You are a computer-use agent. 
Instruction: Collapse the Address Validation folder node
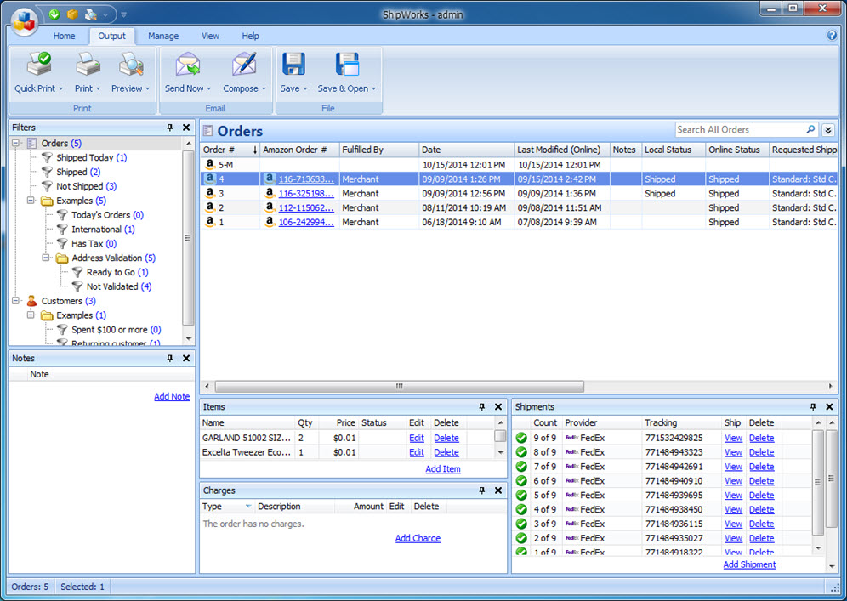click(47, 258)
